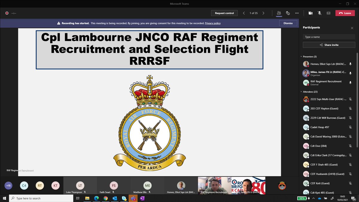Image resolution: width=359 pixels, height=202 pixels.
Task: Advance to the next slide
Action: (263, 13)
